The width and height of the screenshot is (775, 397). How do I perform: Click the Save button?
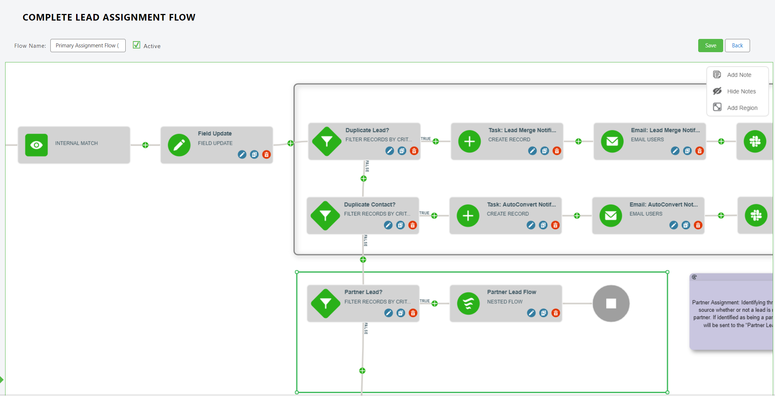(710, 45)
